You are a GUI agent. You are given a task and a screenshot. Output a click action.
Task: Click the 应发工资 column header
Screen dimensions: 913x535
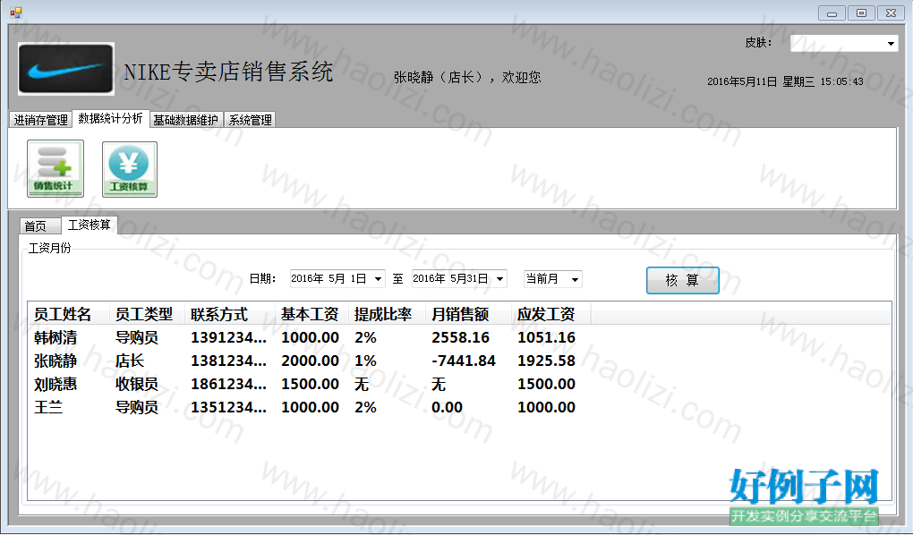(x=550, y=314)
